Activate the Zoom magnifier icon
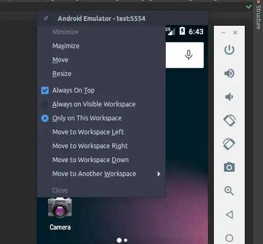This screenshot has height=244, width=263. coord(229,191)
